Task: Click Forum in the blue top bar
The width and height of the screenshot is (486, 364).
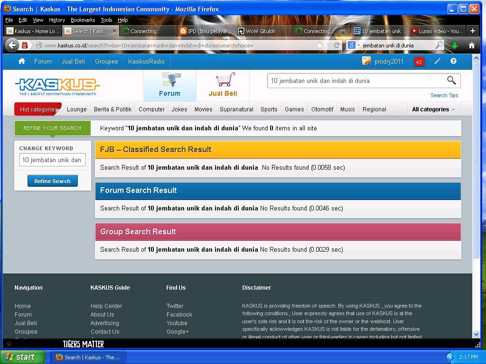Action: [43, 61]
